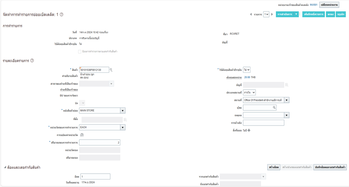The image size is (349, 187).
Task: Open the owning party site dropdown
Action: [x=111, y=84]
